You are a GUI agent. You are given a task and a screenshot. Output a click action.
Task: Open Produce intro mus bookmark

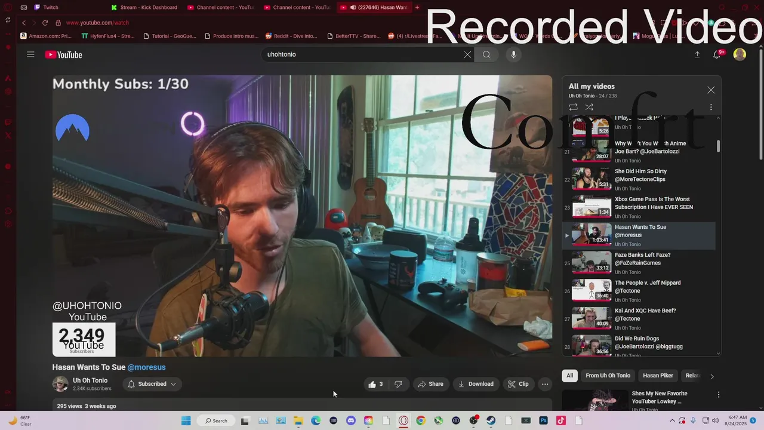[232, 36]
